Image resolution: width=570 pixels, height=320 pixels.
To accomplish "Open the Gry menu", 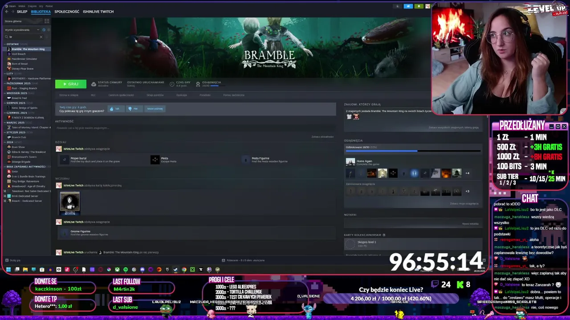I will [41, 6].
